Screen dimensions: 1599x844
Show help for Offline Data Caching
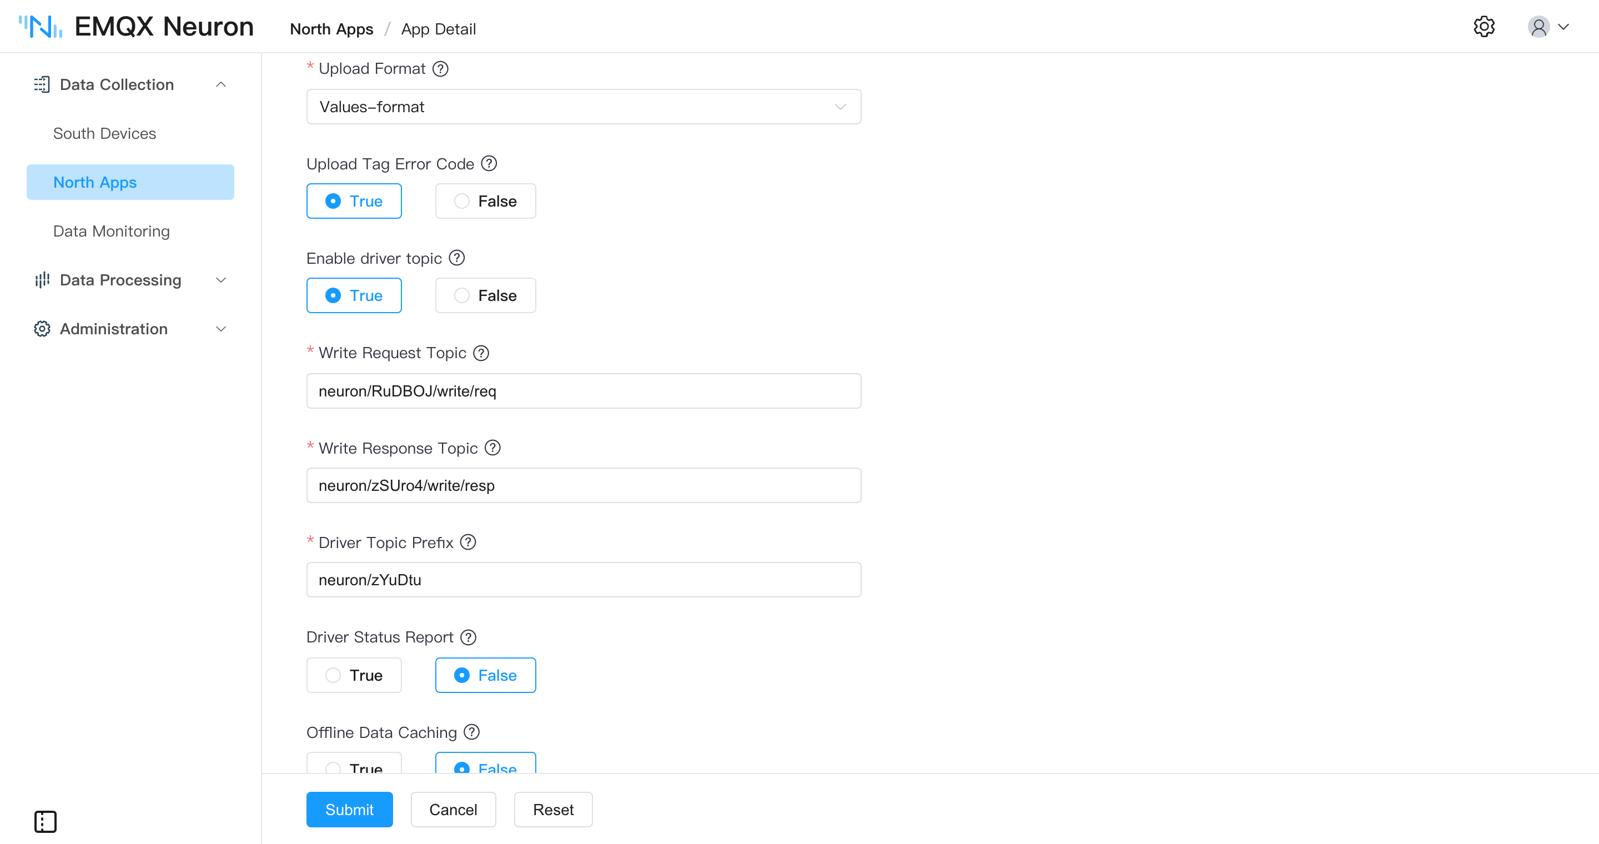(472, 732)
